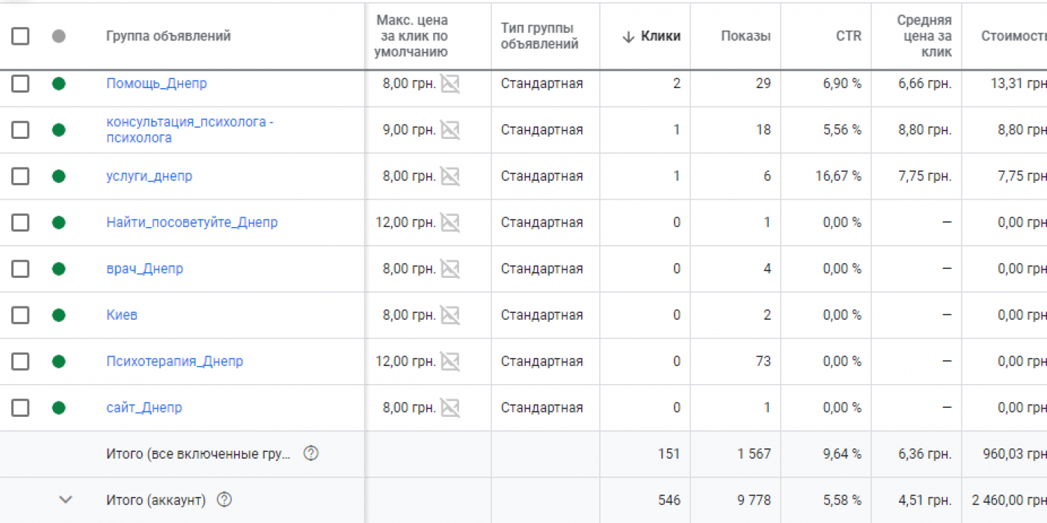
Task: Click bid icon in сайт_Днепр row
Action: coord(449,408)
